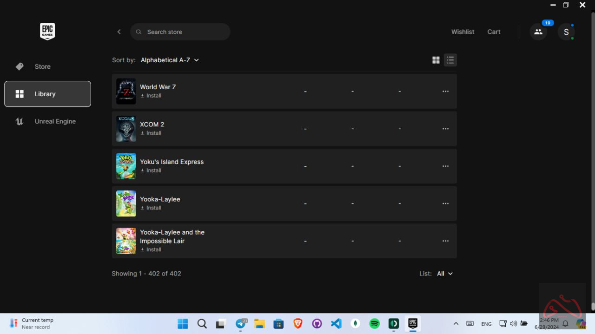
Task: Select Unreal Engine in the sidebar
Action: click(x=55, y=121)
